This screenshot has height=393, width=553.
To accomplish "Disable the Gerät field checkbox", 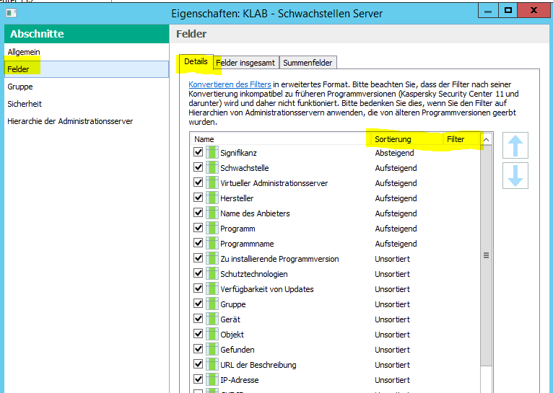I will (x=198, y=319).
